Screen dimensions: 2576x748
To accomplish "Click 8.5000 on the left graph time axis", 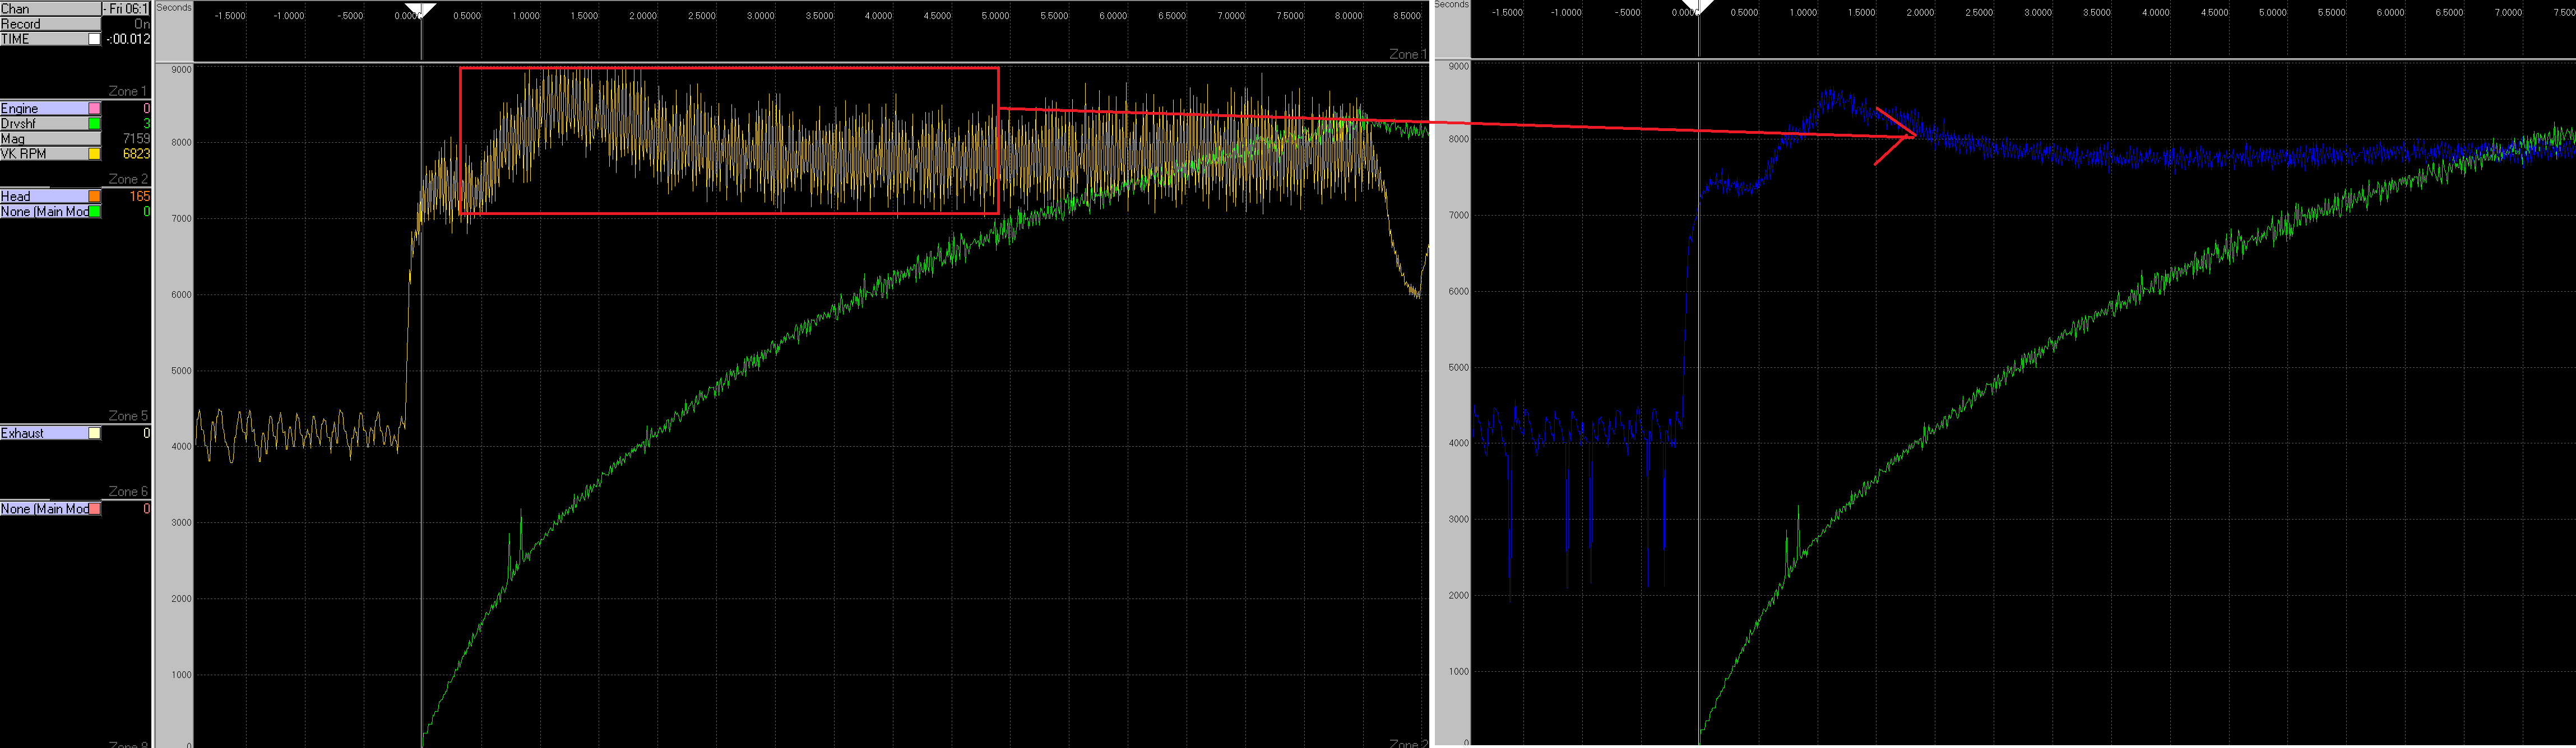I will (1407, 16).
